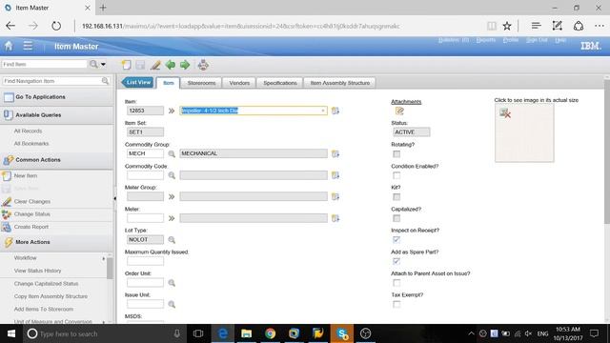Toggle the Kit? checkbox
Screen dimensions: 610x343
point(396,197)
